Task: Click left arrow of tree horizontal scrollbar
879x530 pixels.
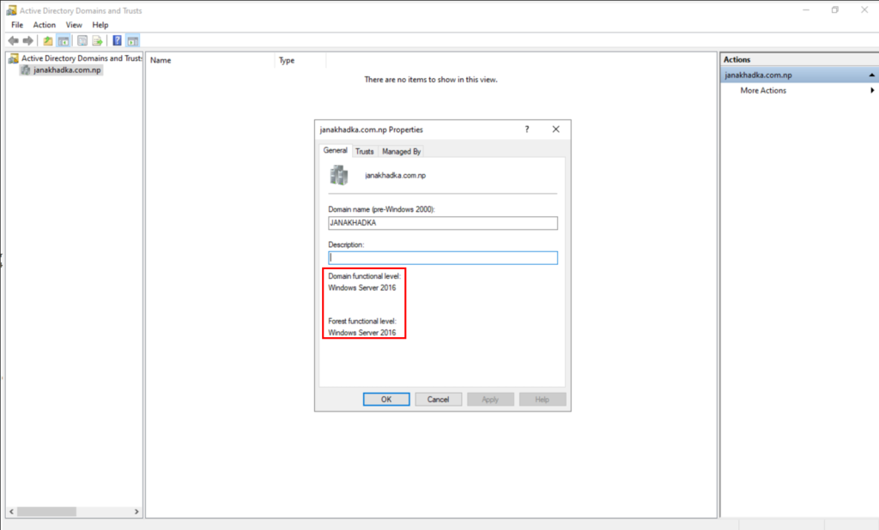Action: pyautogui.click(x=12, y=511)
